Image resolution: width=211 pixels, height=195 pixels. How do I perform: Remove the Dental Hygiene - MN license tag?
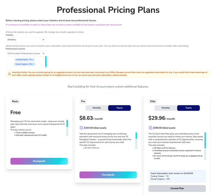33,64
